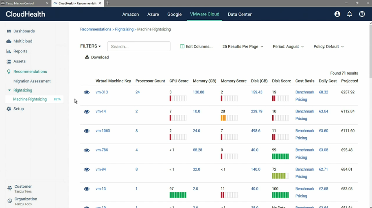Click the Download icon
Screen dimensions: 372x208
(x=87, y=57)
